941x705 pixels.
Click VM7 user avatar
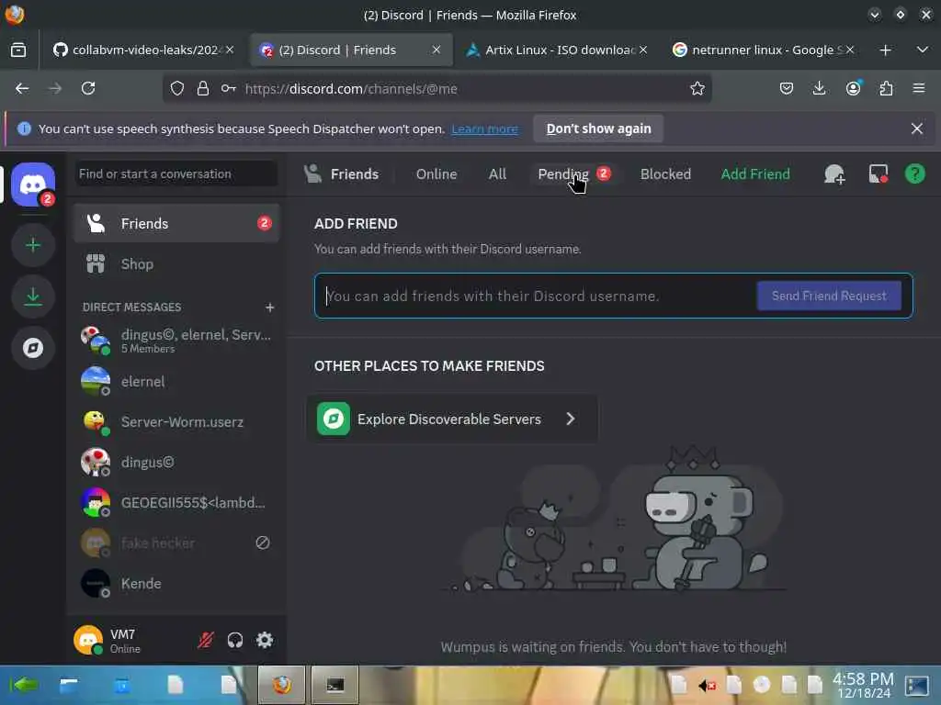88,640
